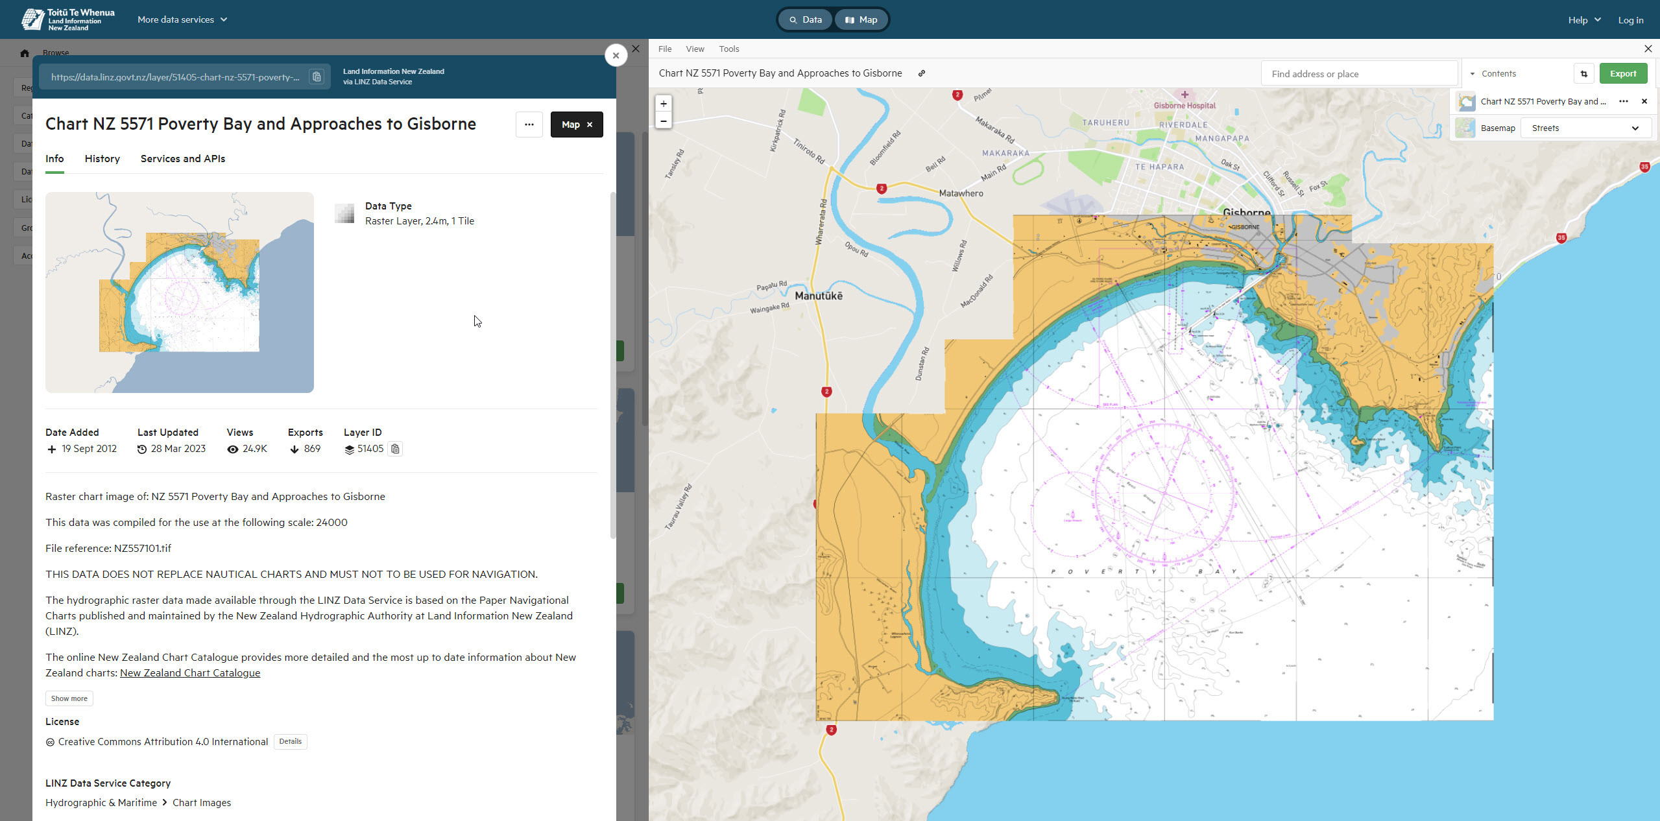Click the 'File reference: NZ557101.tif' text
1660x821 pixels.
pos(108,549)
